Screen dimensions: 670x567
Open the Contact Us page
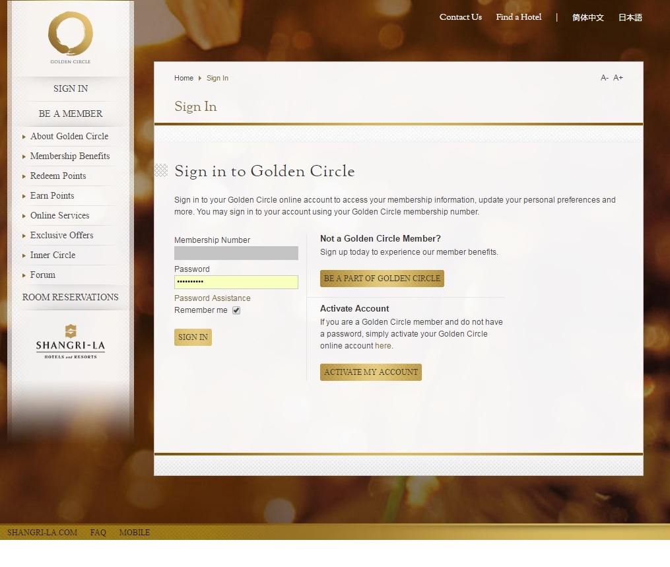[461, 17]
